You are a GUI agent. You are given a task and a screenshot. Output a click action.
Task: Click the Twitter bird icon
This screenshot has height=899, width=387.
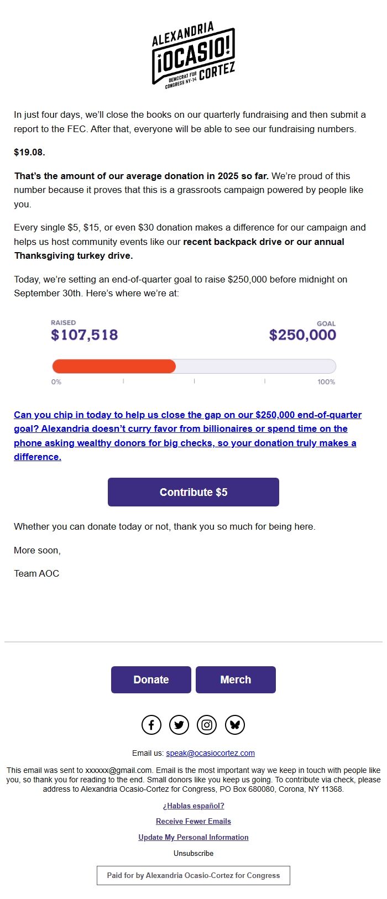click(179, 725)
